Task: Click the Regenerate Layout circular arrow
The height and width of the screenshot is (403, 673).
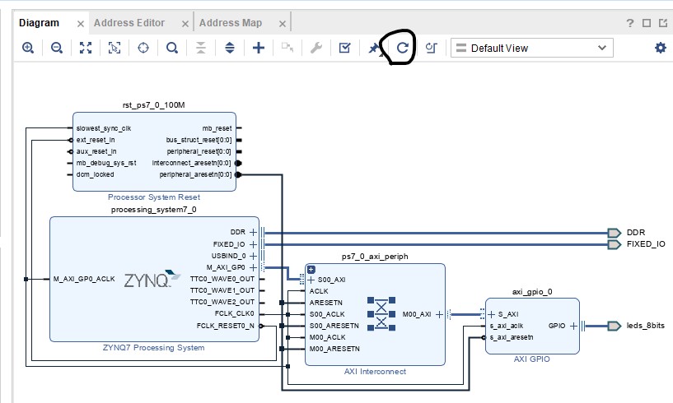Action: coord(403,49)
